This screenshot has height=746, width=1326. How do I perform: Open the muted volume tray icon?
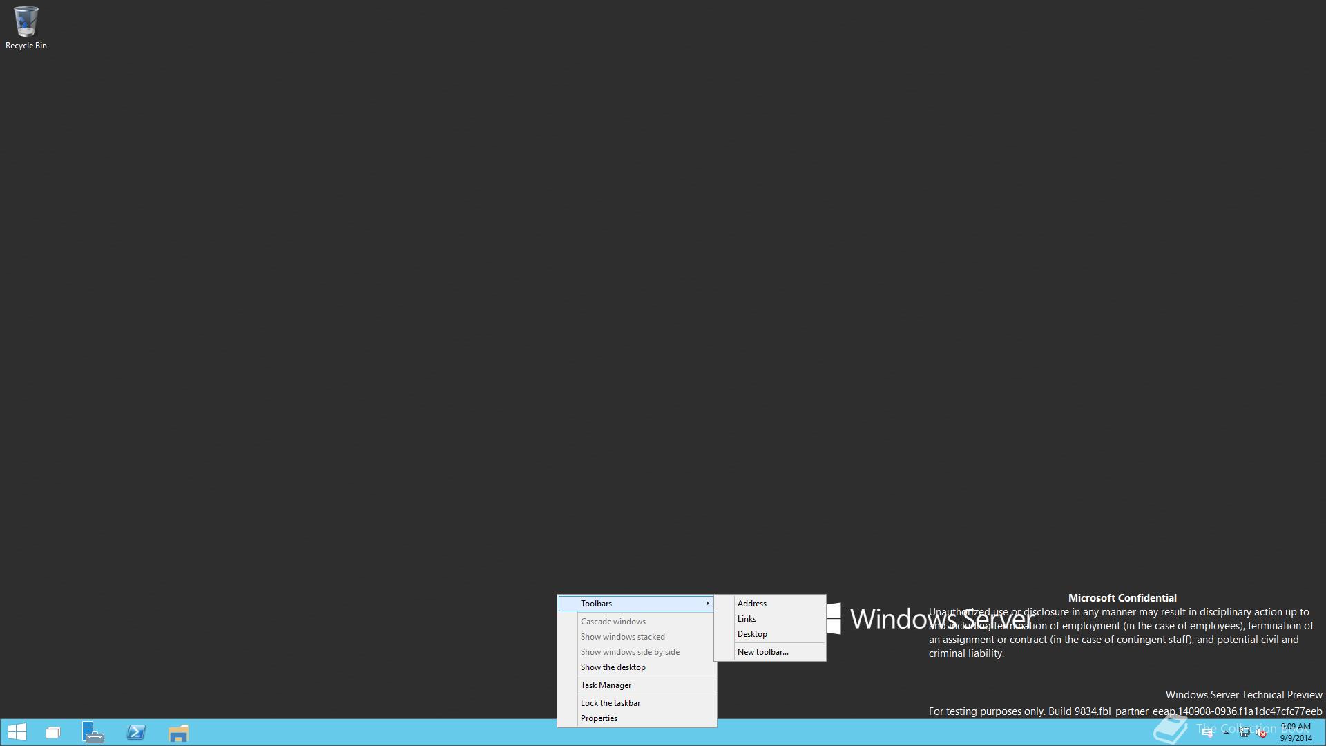tap(1261, 733)
